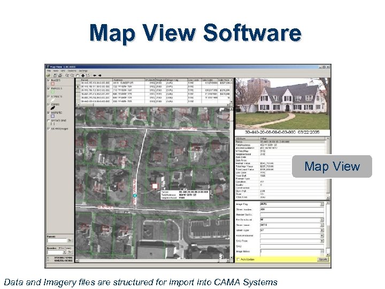Image resolution: width=385 pixels, height=289 pixels.
Task: Click the attribute list scrollbar up arrow
Action: click(x=328, y=139)
